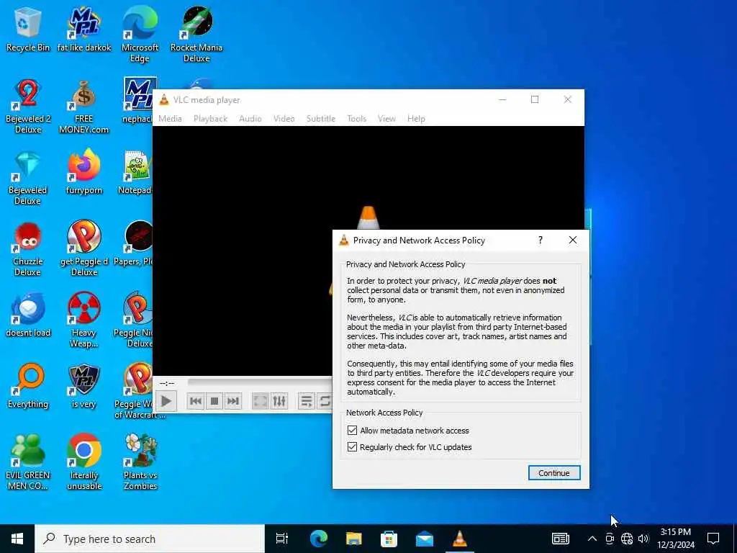Viewport: 737px width, 553px height.
Task: Click the Continue button
Action: pos(554,473)
